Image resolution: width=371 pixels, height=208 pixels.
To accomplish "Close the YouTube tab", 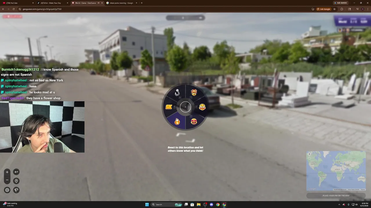I will 33,3.
